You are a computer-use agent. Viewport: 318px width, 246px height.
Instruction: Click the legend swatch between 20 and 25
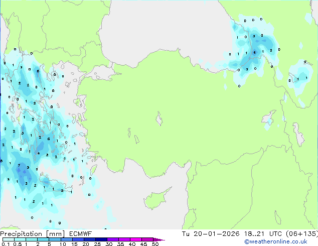pyautogui.click(x=90, y=239)
